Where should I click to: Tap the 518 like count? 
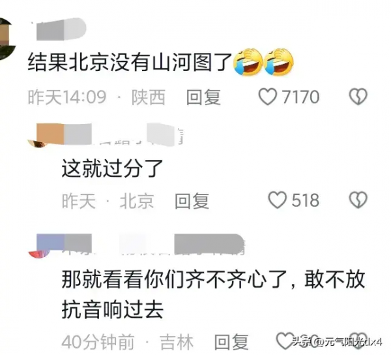pos(306,200)
